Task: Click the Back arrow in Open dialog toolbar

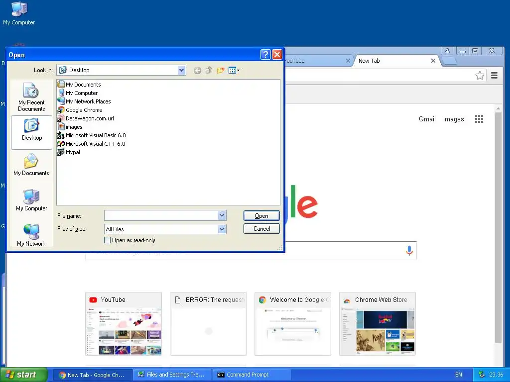Action: pyautogui.click(x=197, y=71)
